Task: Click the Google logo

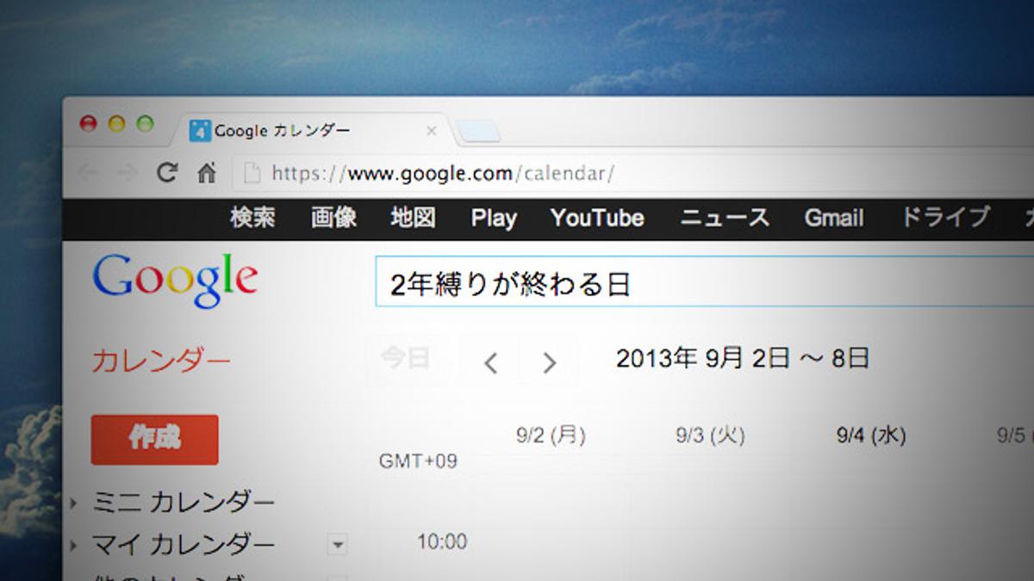Action: tap(175, 281)
